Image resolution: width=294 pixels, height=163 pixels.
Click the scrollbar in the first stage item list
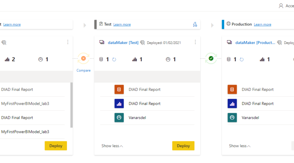coord(71,105)
